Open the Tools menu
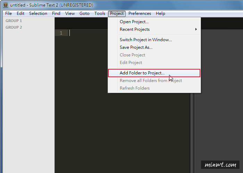This screenshot has width=243, height=173. click(100, 13)
